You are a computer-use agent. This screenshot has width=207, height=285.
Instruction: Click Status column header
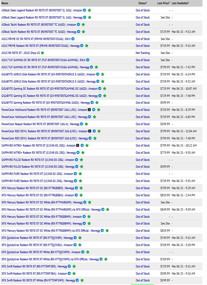[x=143, y=3]
